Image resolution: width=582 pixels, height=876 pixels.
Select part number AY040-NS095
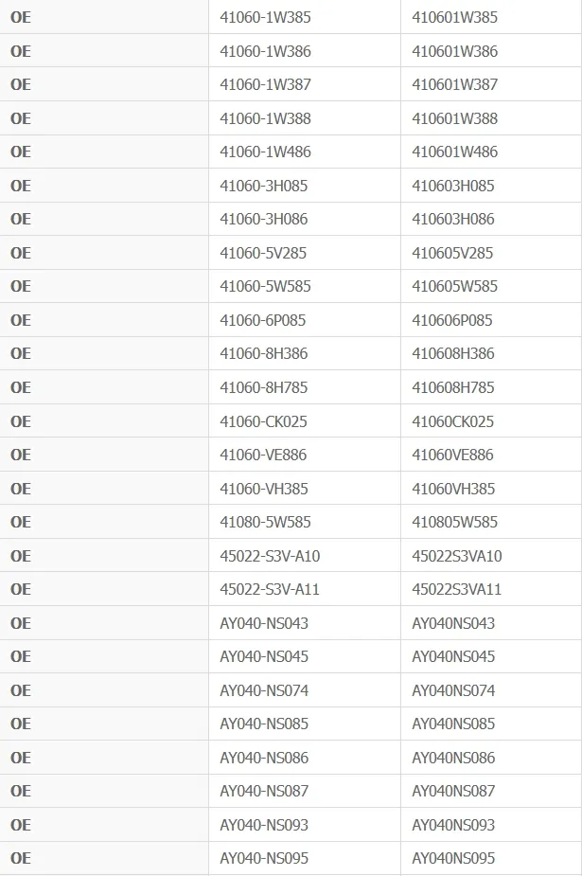coord(264,858)
